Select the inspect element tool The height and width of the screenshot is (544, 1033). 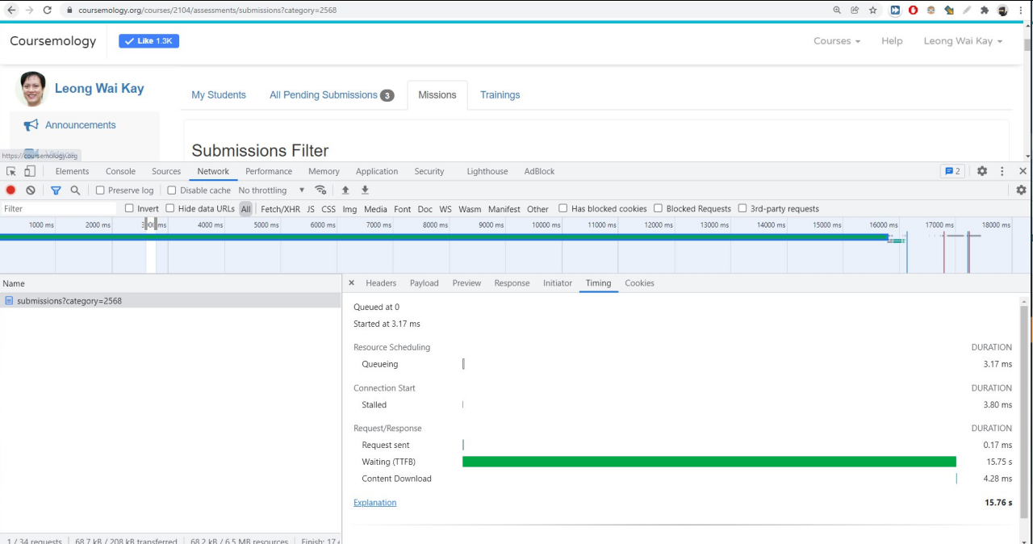[10, 170]
